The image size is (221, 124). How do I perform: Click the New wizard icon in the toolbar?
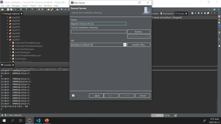2,9
